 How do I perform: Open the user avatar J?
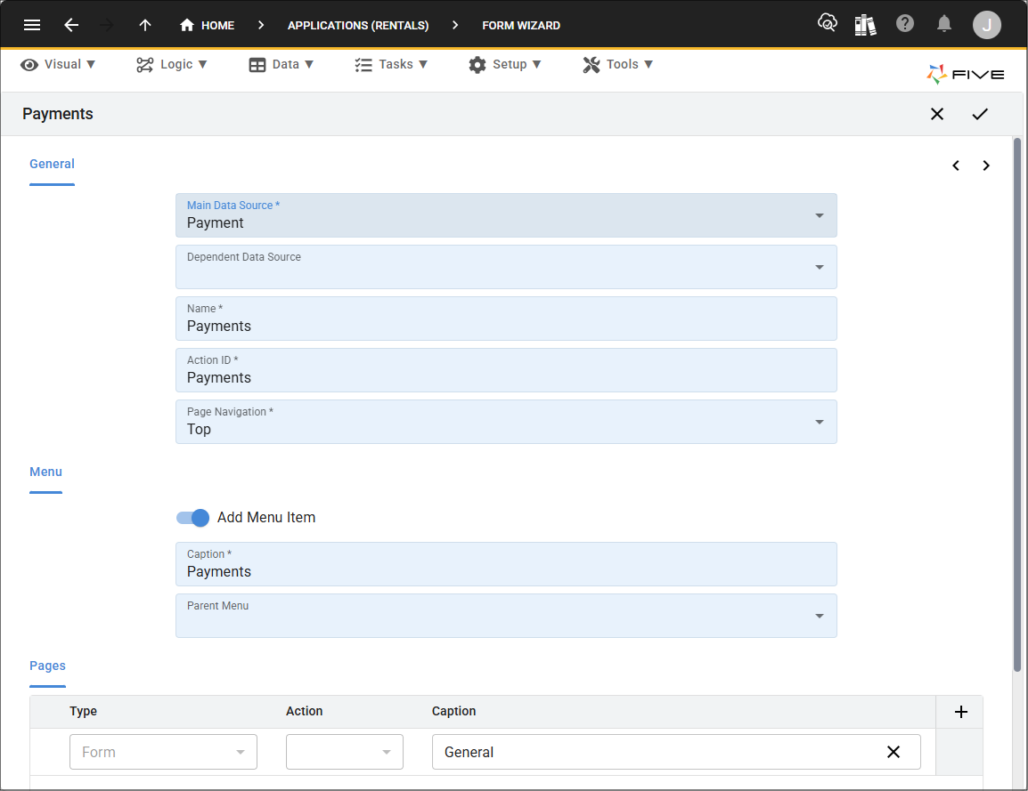tap(986, 25)
